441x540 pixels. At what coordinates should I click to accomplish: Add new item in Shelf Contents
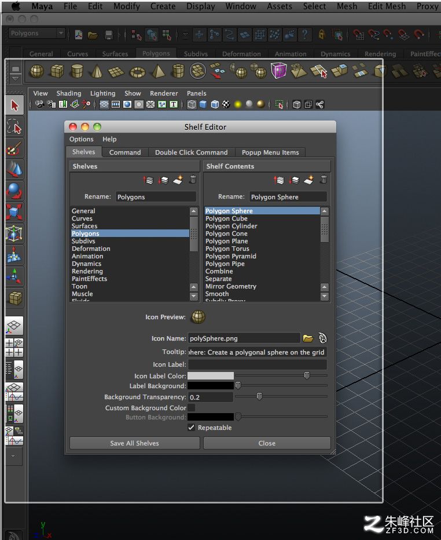pos(309,180)
